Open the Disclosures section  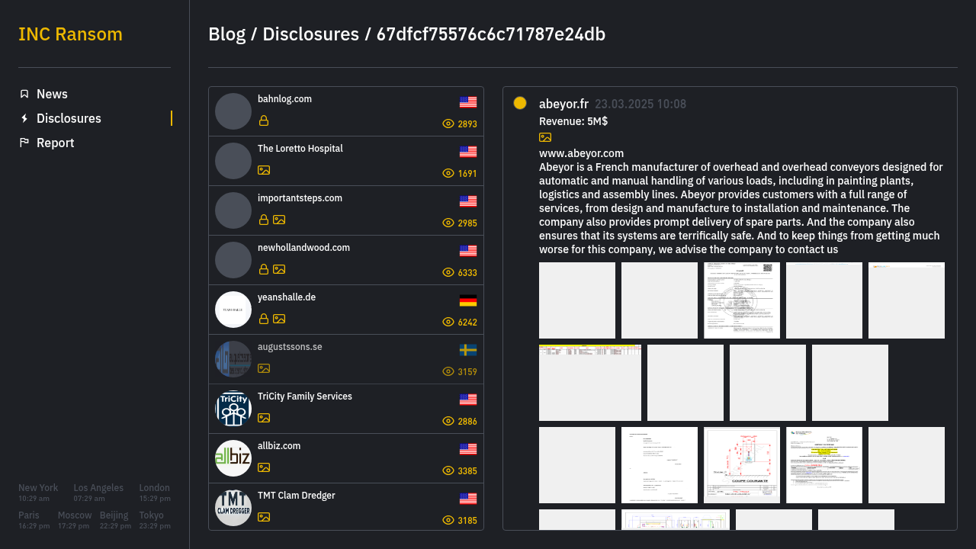click(x=95, y=118)
